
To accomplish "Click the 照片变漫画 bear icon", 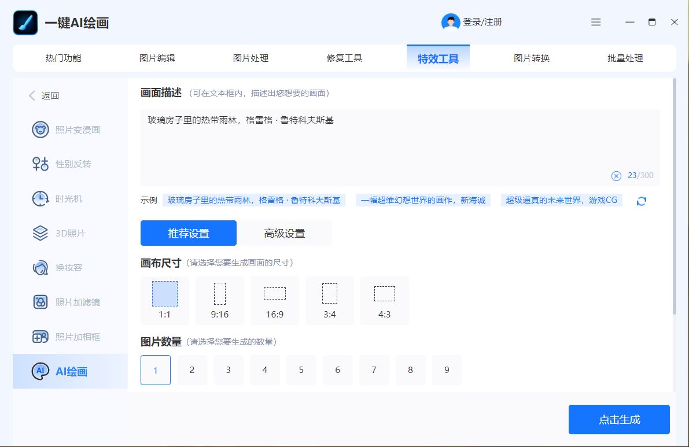I will pyautogui.click(x=40, y=130).
